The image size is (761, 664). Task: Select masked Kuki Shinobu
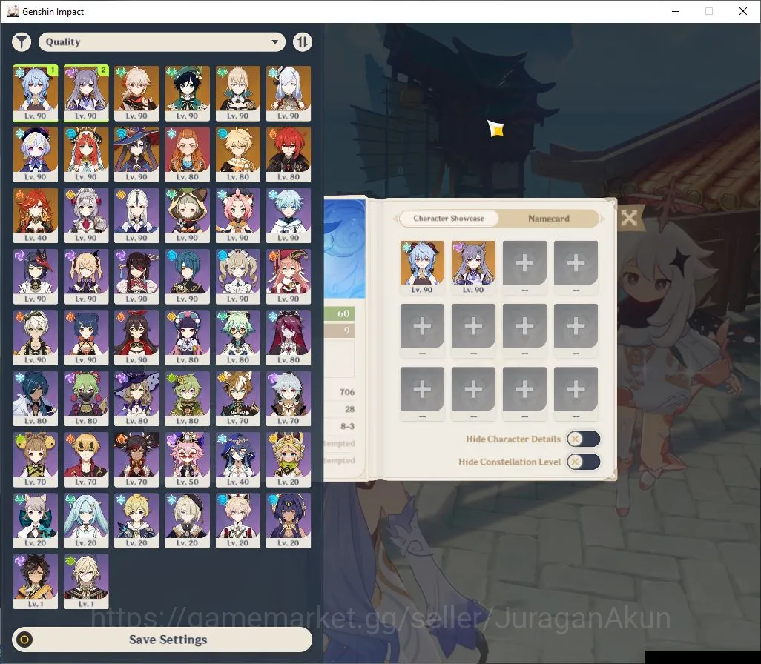86,399
